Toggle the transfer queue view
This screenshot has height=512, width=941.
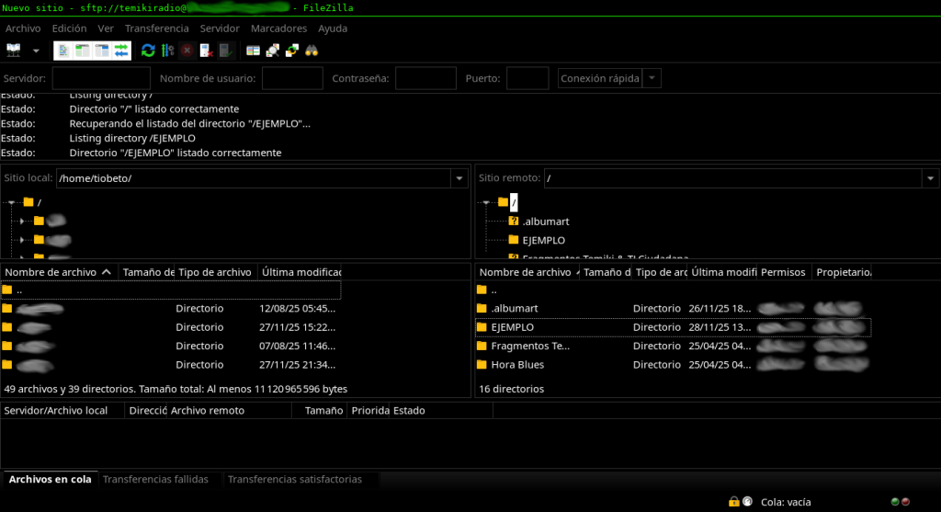(x=121, y=51)
